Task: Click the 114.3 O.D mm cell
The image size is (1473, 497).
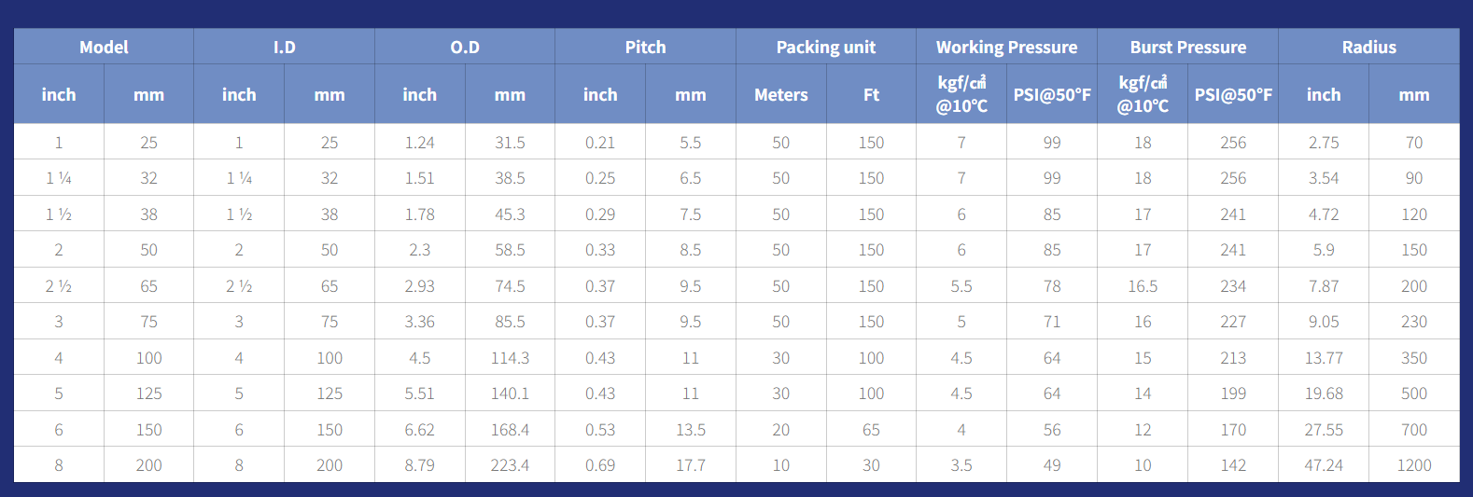Action: [x=511, y=358]
